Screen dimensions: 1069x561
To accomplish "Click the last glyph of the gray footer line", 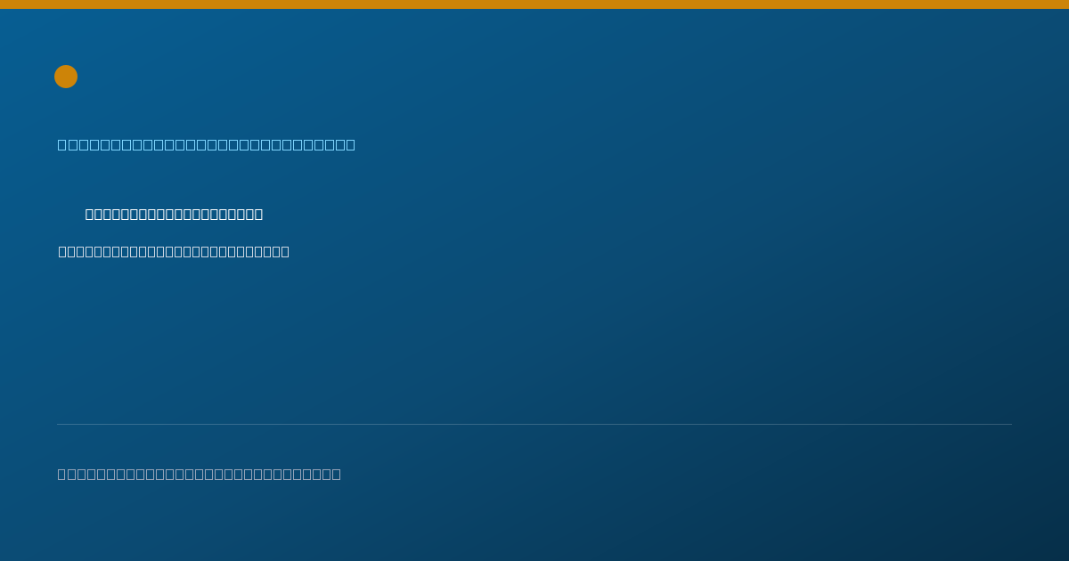I will pos(337,474).
